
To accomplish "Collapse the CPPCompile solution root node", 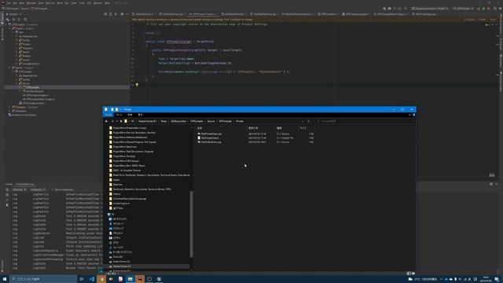I will coord(6,24).
